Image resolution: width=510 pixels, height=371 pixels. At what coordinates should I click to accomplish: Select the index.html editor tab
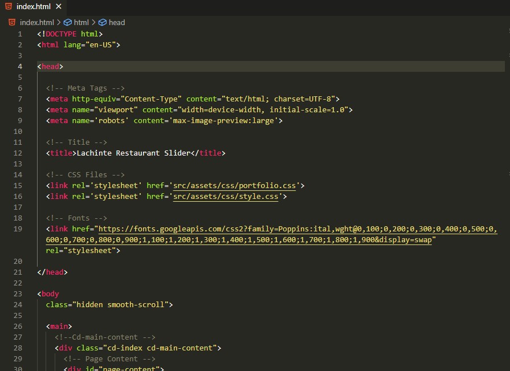pyautogui.click(x=33, y=6)
